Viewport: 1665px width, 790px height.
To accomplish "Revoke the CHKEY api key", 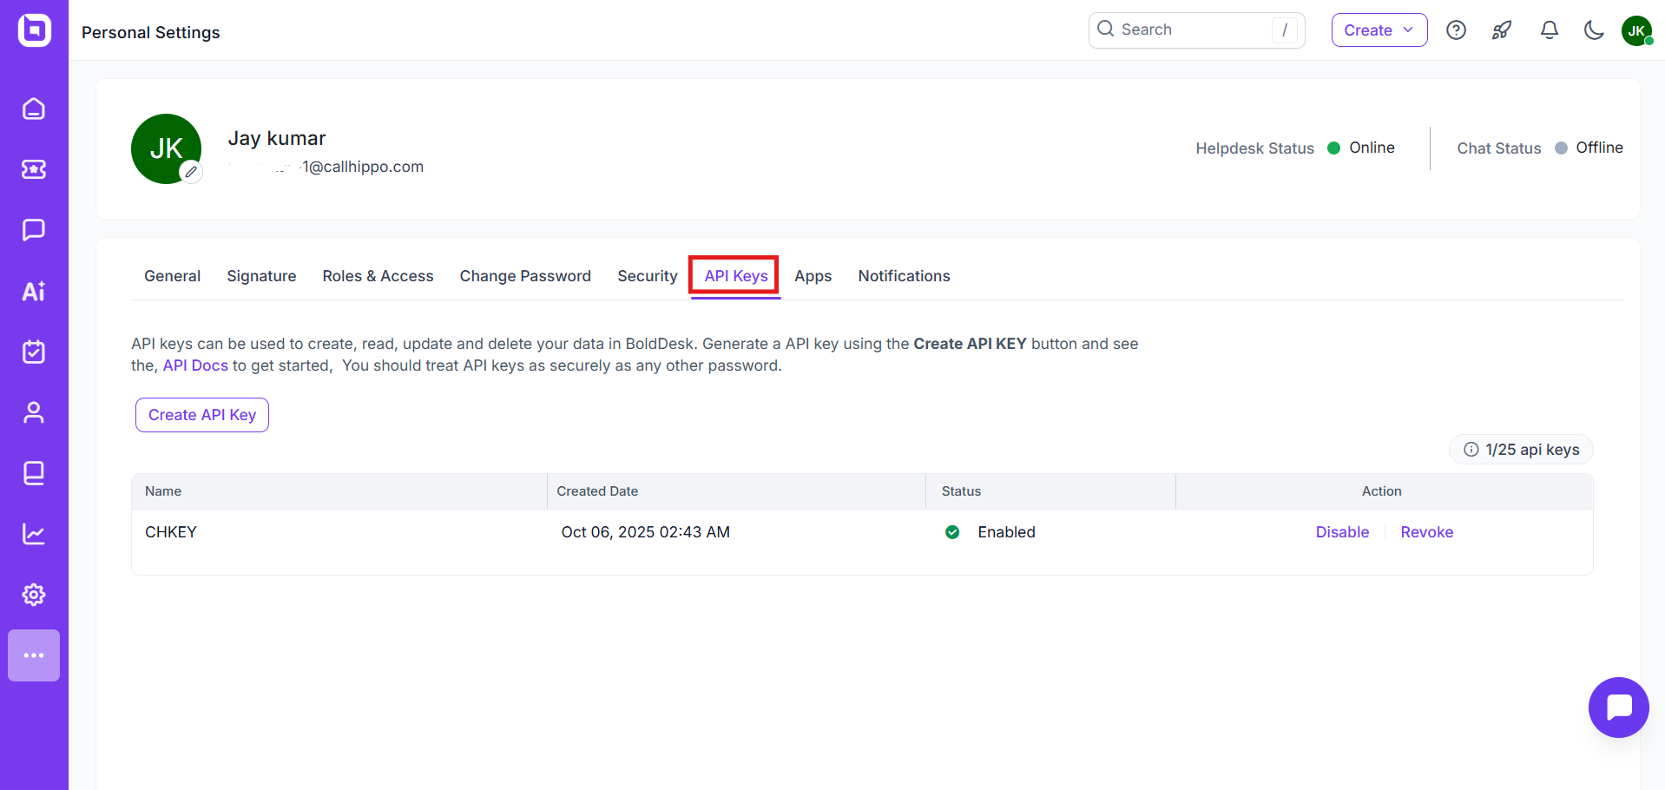I will (1426, 532).
